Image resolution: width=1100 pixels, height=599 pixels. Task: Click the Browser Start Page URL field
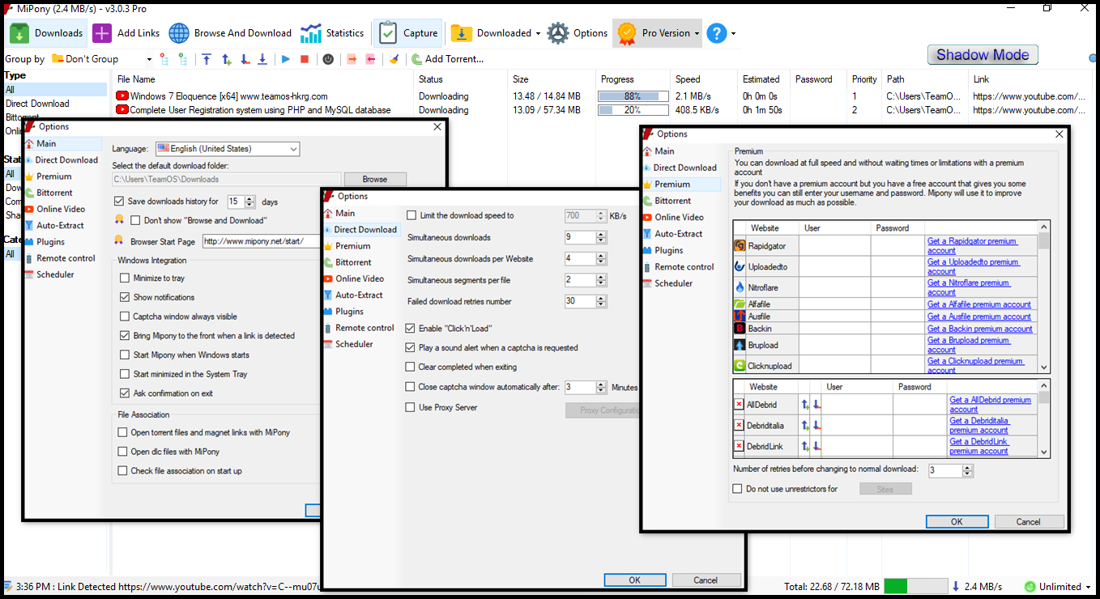(261, 240)
